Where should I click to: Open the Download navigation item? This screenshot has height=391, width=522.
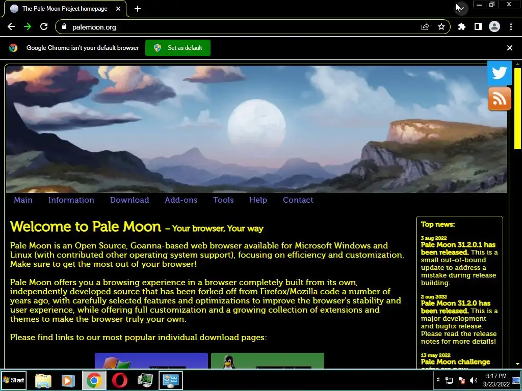pyautogui.click(x=129, y=200)
